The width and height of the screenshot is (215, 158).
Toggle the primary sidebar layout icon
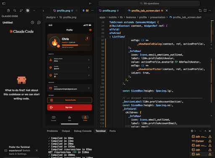coord(4,3)
